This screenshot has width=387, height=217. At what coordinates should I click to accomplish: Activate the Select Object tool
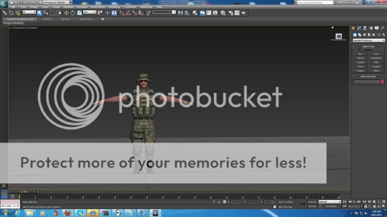pyautogui.click(x=39, y=13)
